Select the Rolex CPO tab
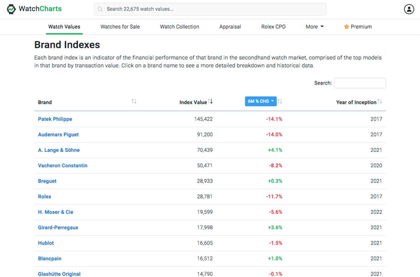This screenshot has width=420, height=277. pyautogui.click(x=273, y=27)
